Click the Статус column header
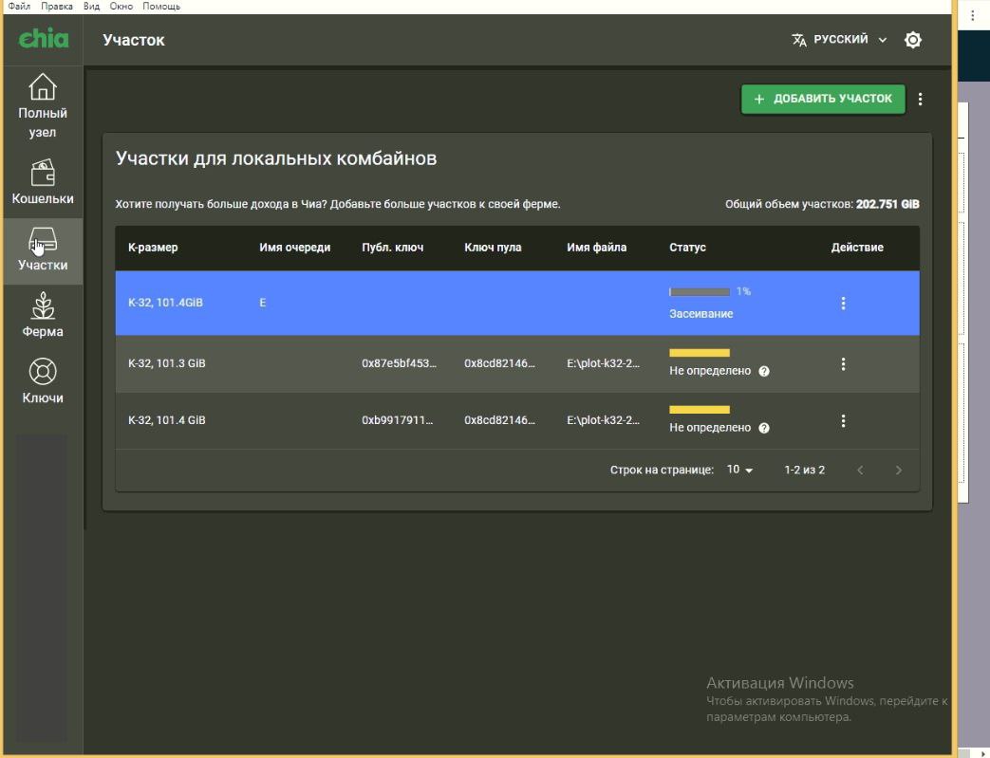The image size is (990, 758). pos(687,248)
